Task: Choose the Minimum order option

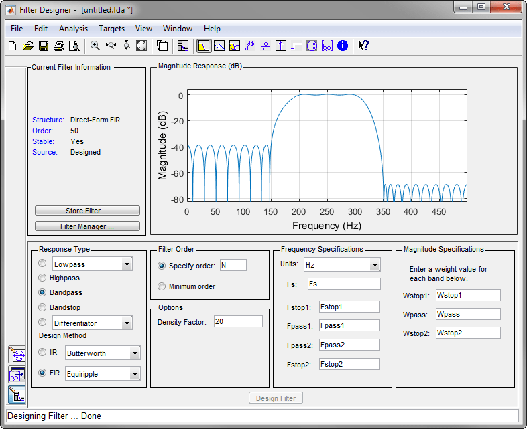Action: coord(162,286)
